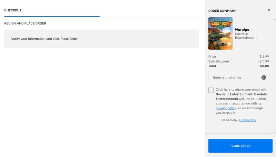Click the order summary scroll down arrow
Viewport: 276px width, 157px height.
(274, 132)
